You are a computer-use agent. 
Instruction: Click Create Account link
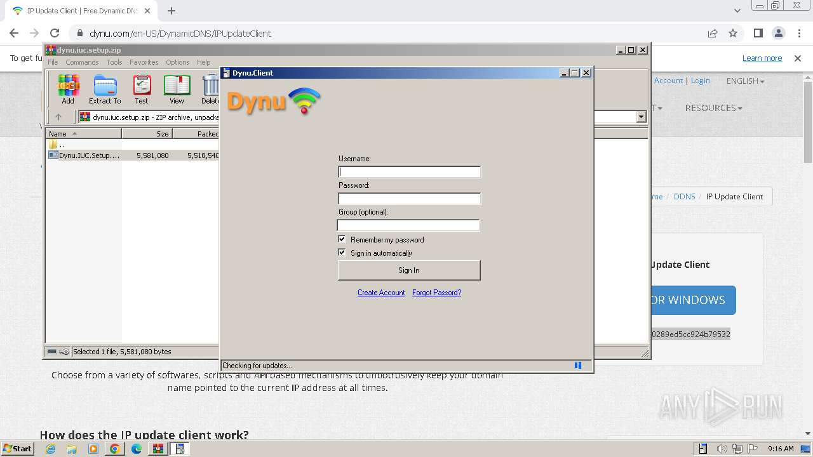(x=381, y=293)
